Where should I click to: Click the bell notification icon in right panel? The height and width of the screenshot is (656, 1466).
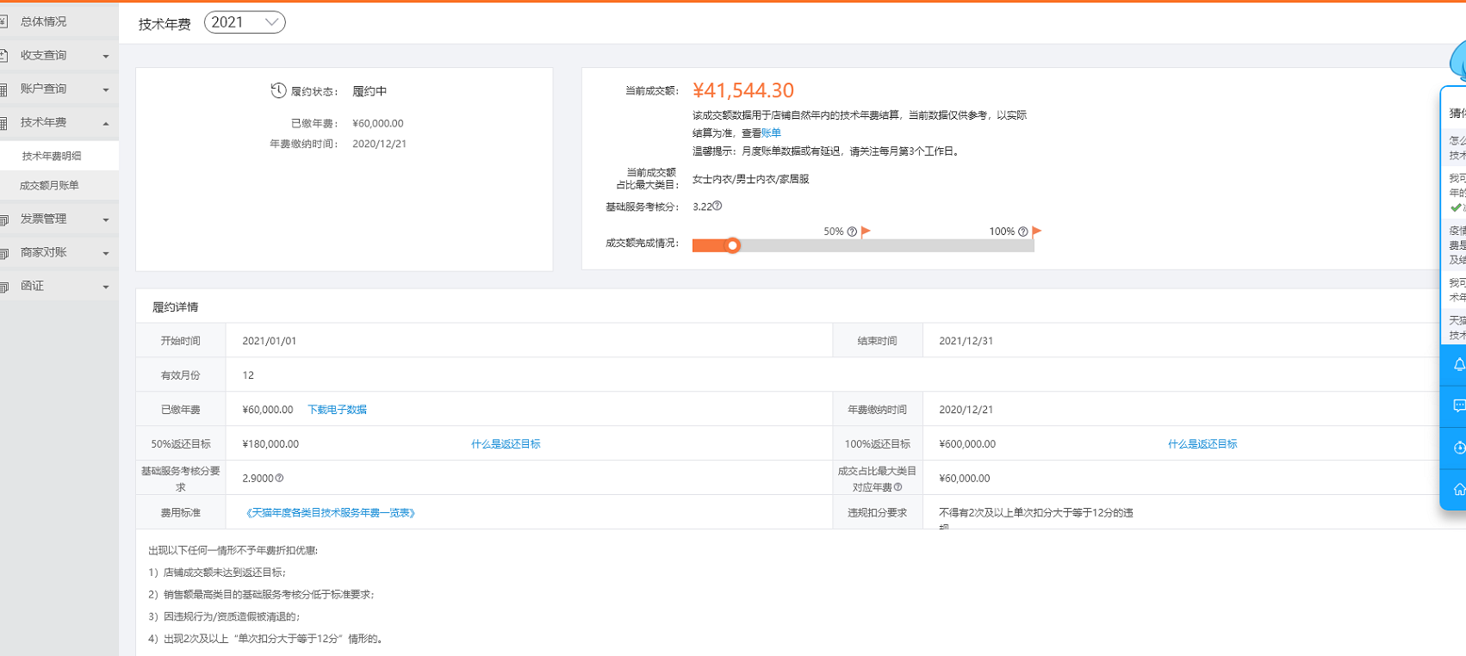click(x=1458, y=365)
